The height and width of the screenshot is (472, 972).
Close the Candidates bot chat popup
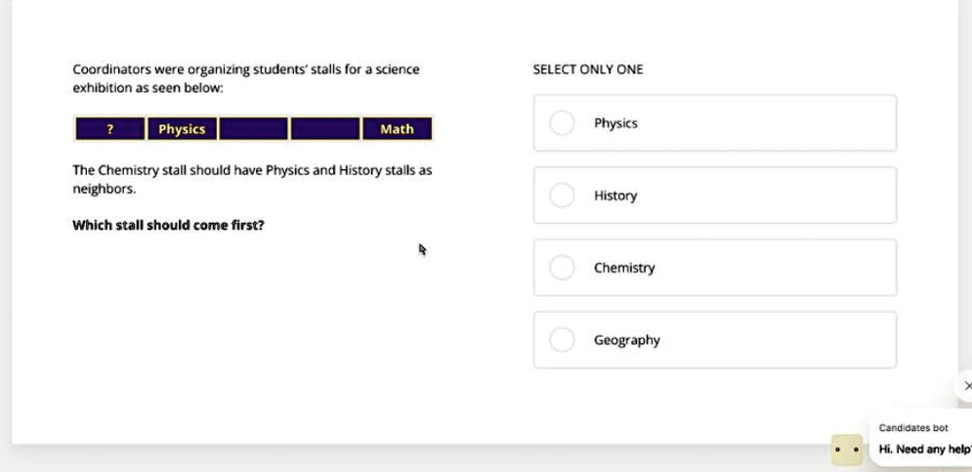pyautogui.click(x=966, y=386)
